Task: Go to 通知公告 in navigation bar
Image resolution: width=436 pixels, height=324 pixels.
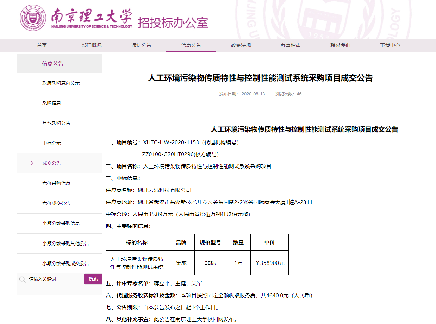Action: (x=141, y=45)
